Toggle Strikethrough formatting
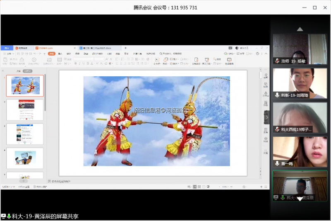 (x=88, y=63)
